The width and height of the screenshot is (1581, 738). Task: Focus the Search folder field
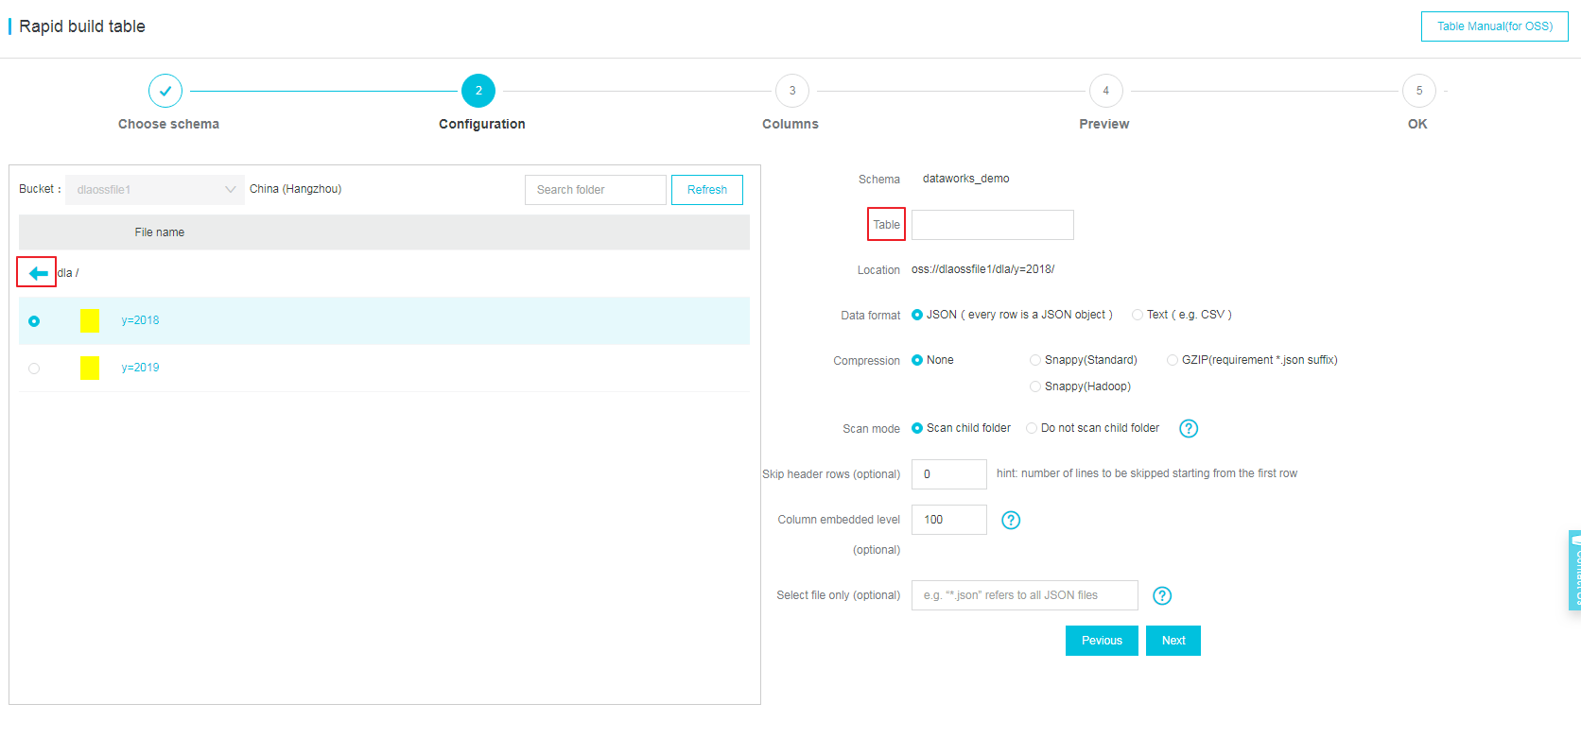pyautogui.click(x=596, y=190)
